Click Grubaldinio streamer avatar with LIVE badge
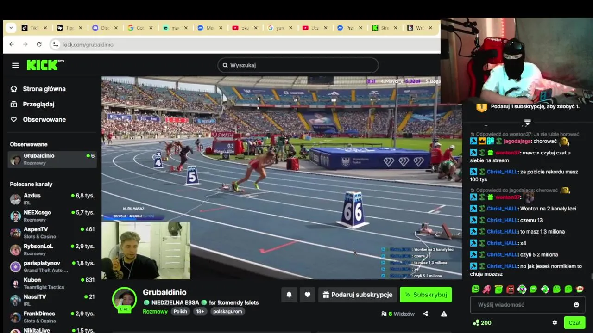The width and height of the screenshot is (593, 333). [x=125, y=299]
